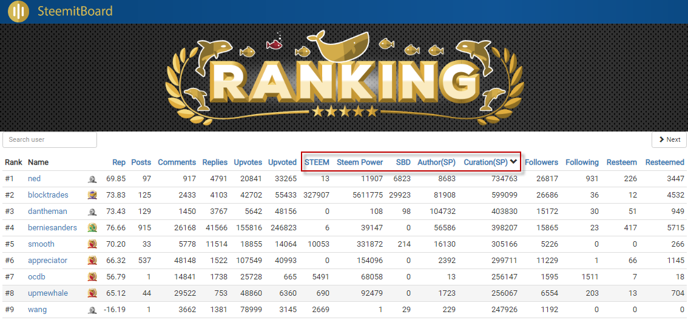Sort the table by Curation(SP)
The height and width of the screenshot is (320, 688).
click(x=486, y=162)
